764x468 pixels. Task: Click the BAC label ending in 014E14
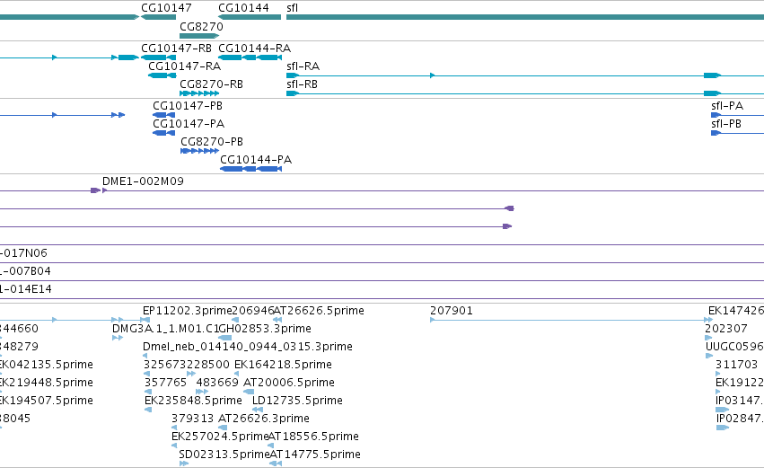point(26,289)
